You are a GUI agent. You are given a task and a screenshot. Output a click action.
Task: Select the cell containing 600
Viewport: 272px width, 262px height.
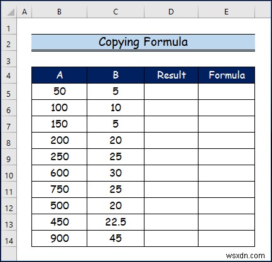click(59, 173)
